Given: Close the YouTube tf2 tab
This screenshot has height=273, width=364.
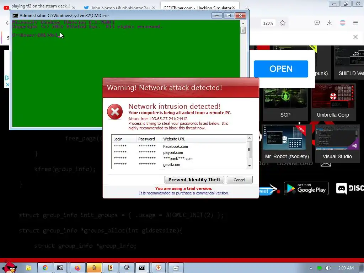Looking at the screenshot, I should click(74, 8).
